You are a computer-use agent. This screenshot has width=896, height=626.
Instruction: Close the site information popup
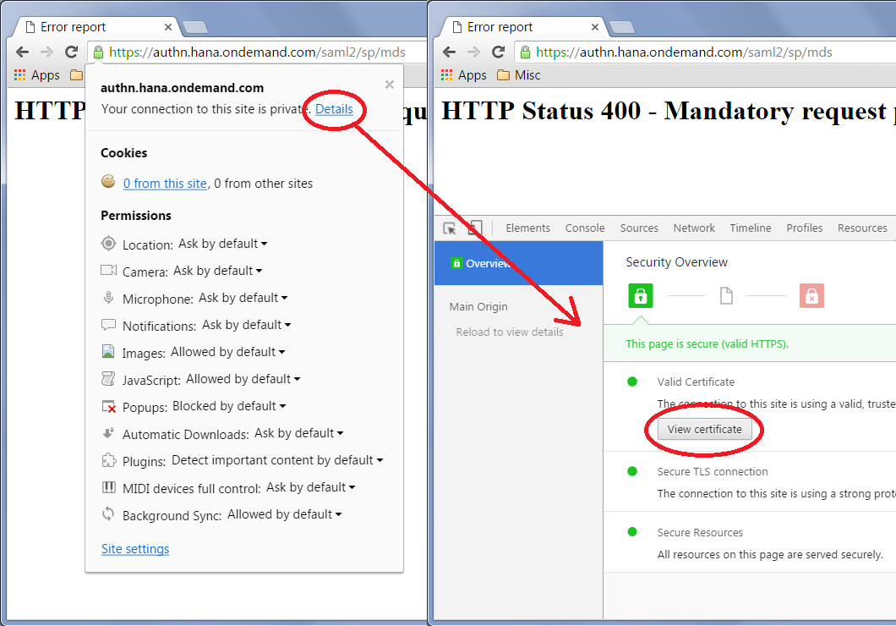[389, 85]
